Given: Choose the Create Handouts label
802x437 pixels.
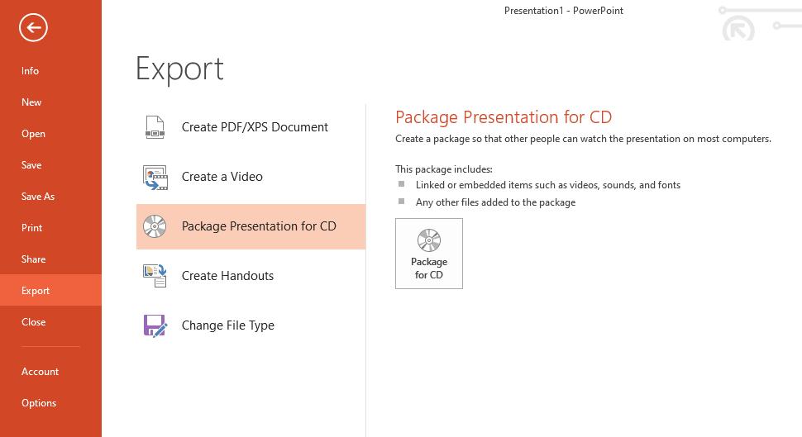Looking at the screenshot, I should tap(227, 276).
